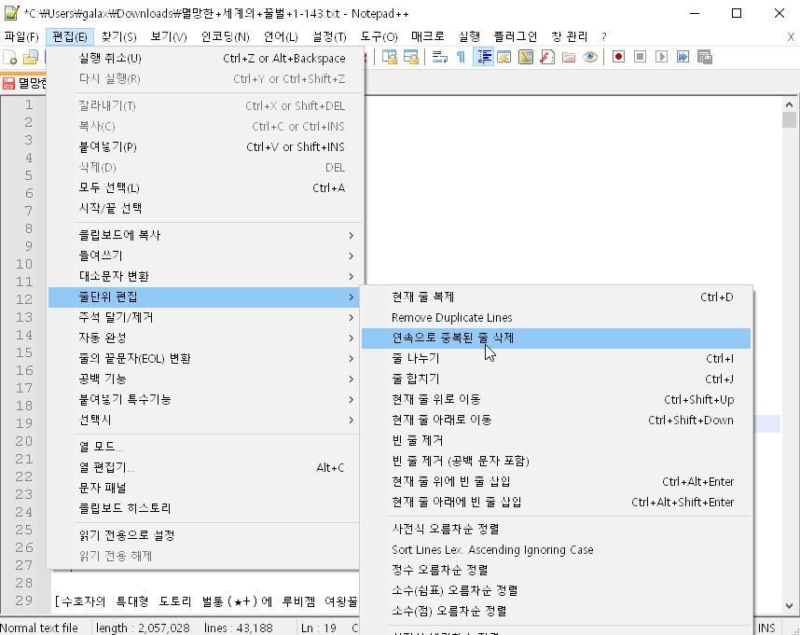Toggle the indent guide icon
800x635 pixels.
pyautogui.click(x=483, y=57)
